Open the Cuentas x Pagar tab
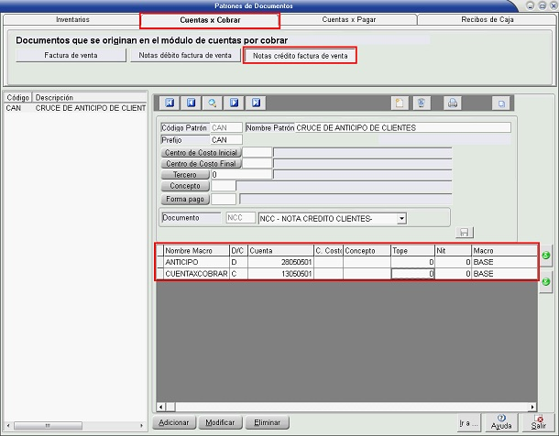This screenshot has width=559, height=436. 347,19
